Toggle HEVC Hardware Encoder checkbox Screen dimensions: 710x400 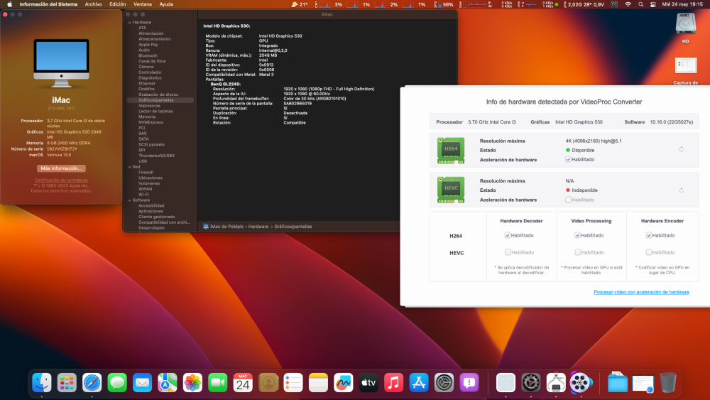click(x=649, y=252)
